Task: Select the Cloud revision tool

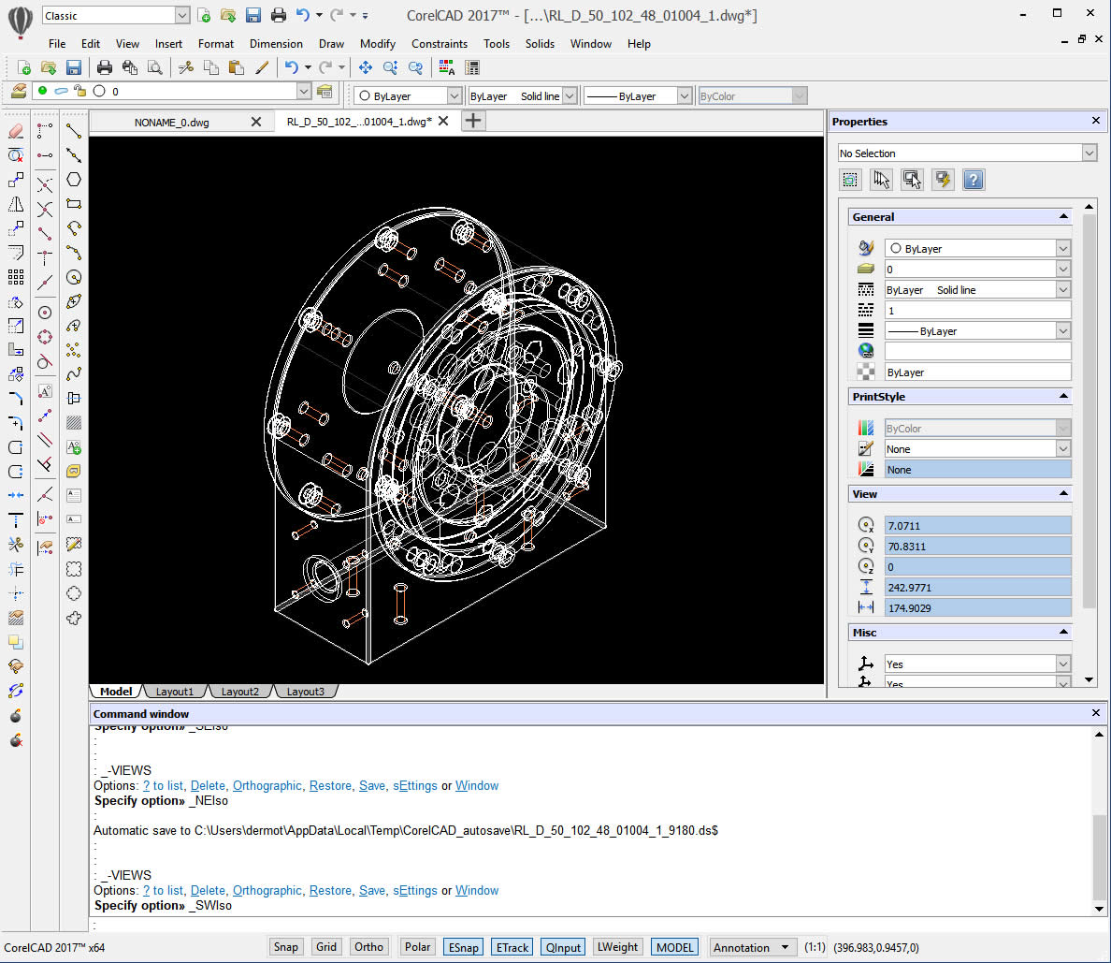Action: point(74,618)
